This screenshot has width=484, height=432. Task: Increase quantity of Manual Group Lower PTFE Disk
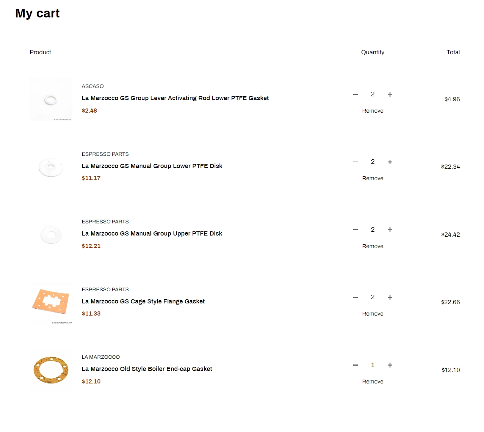(390, 162)
